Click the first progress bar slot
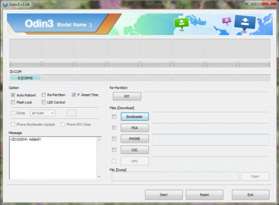This screenshot has height=205, width=279. click(x=25, y=64)
